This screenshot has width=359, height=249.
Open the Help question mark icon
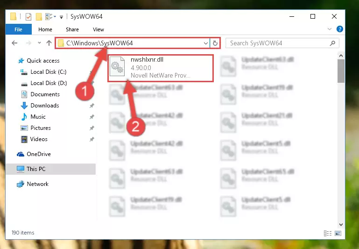pos(339,29)
